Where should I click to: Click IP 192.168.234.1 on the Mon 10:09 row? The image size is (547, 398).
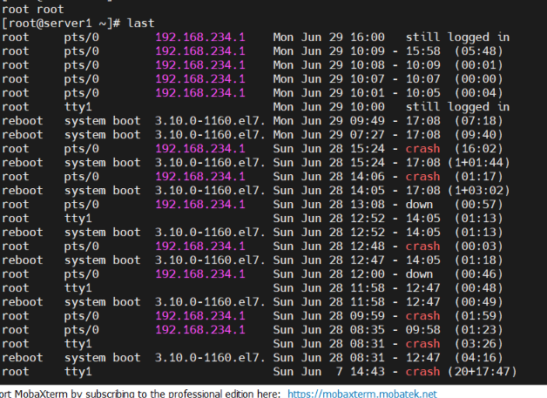pos(200,51)
